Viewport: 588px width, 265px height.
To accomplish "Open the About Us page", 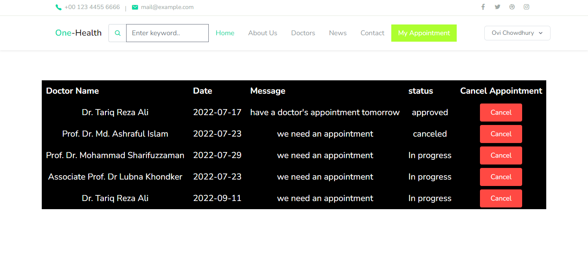I will 263,33.
